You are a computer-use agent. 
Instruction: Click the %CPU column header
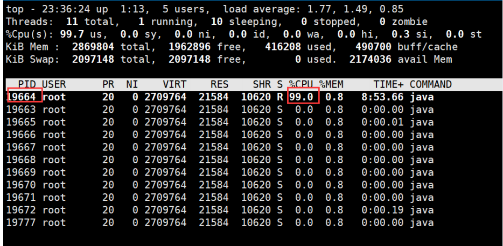point(301,84)
